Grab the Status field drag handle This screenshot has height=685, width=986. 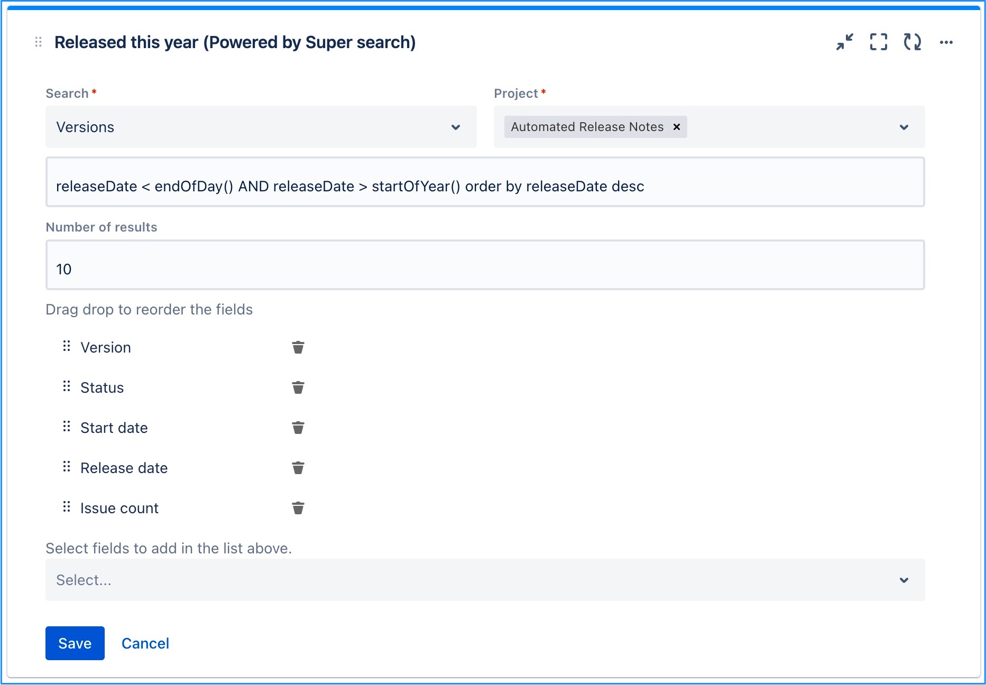67,386
